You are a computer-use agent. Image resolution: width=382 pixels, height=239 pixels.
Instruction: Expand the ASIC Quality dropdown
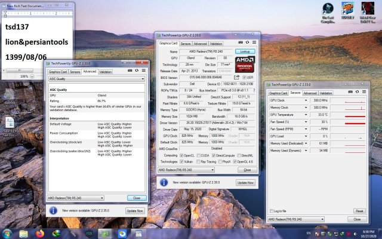(142, 79)
